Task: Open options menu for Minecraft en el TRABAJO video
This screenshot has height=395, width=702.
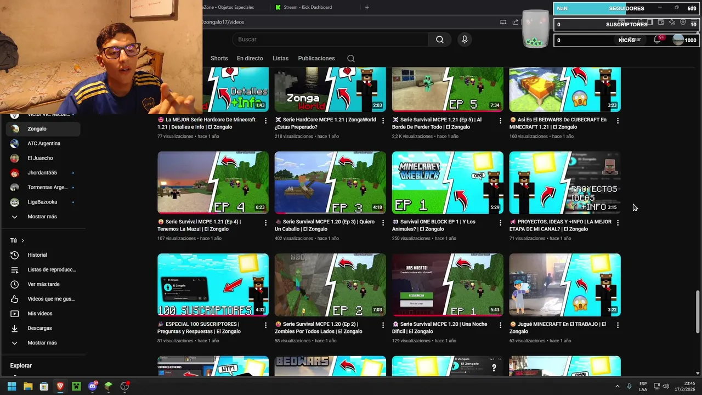Action: pyautogui.click(x=618, y=325)
